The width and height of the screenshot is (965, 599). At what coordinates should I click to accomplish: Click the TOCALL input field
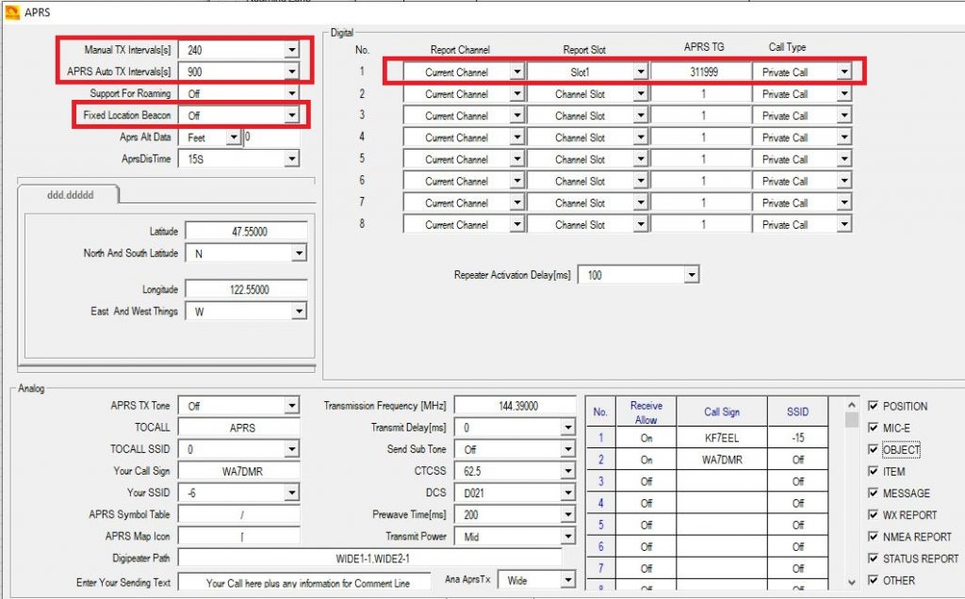pyautogui.click(x=239, y=428)
